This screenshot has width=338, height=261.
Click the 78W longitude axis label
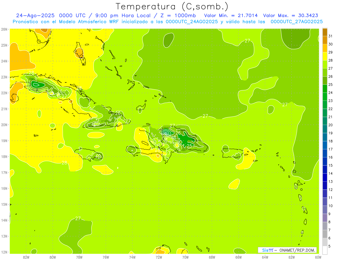point(79,257)
